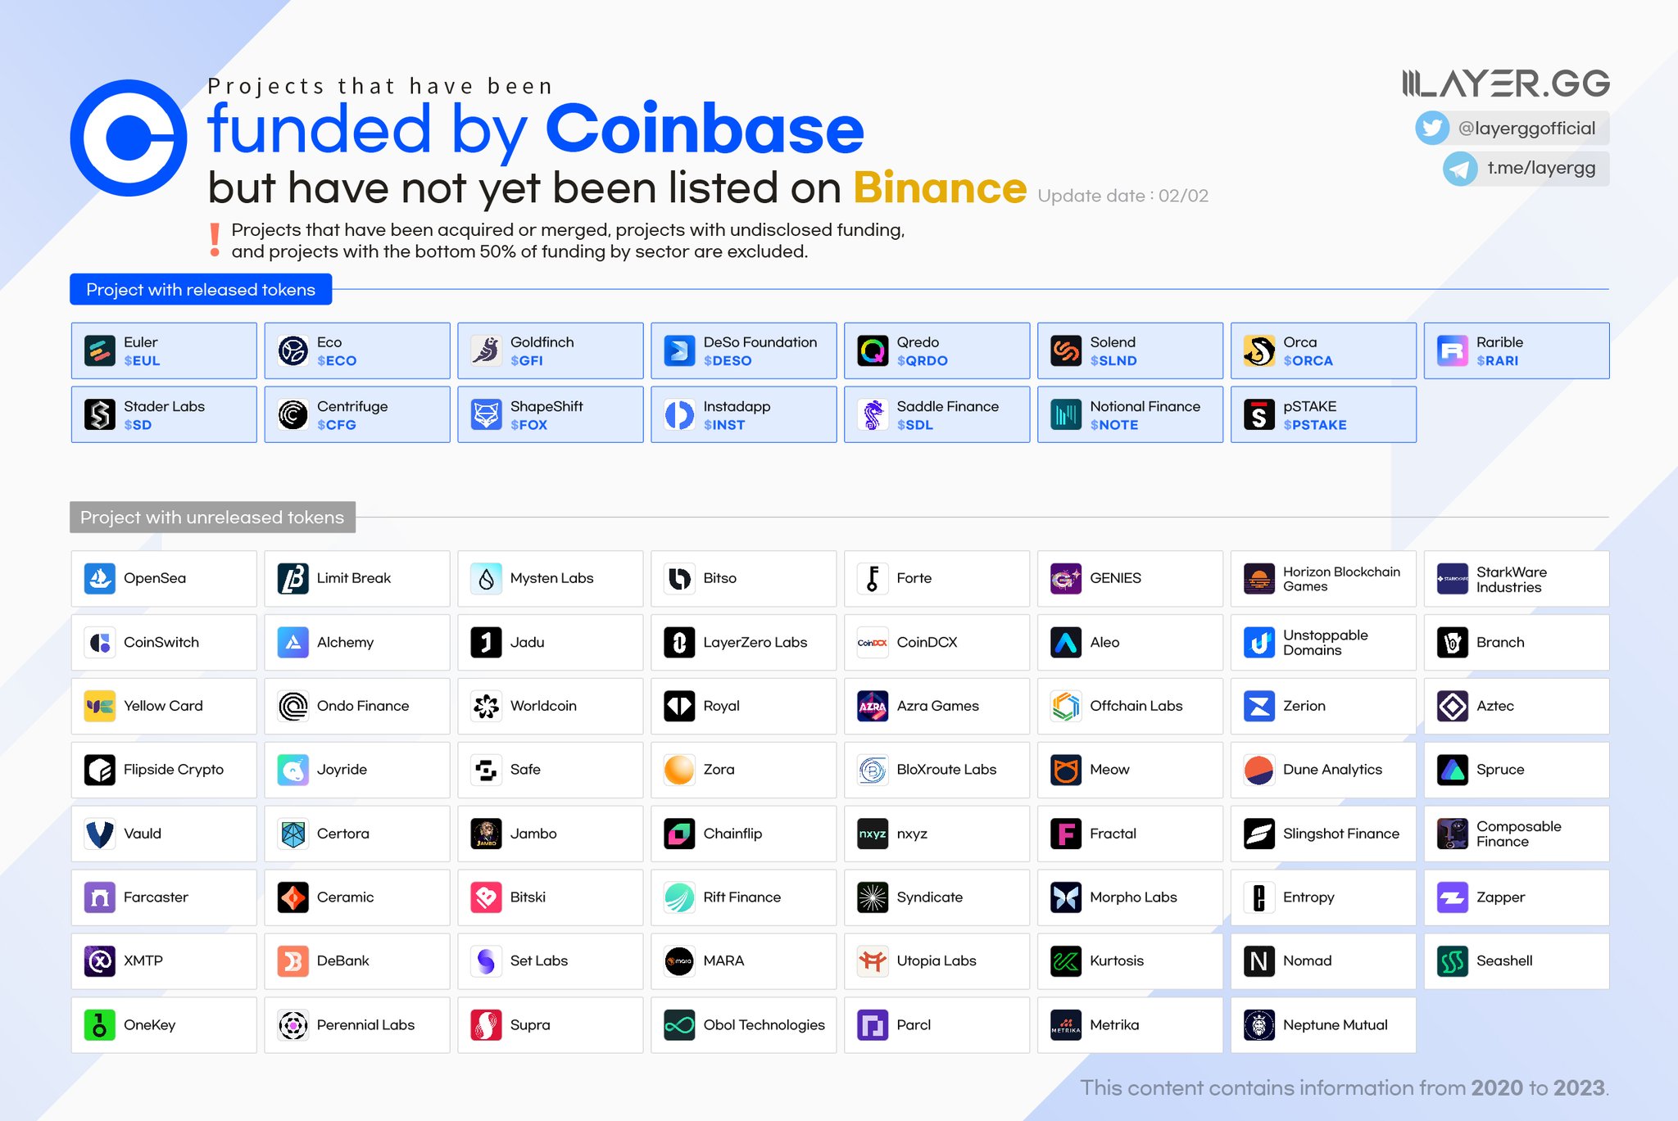Viewport: 1678px width, 1121px height.
Task: Click the $PSTAKE ticker text
Action: pos(1314,425)
